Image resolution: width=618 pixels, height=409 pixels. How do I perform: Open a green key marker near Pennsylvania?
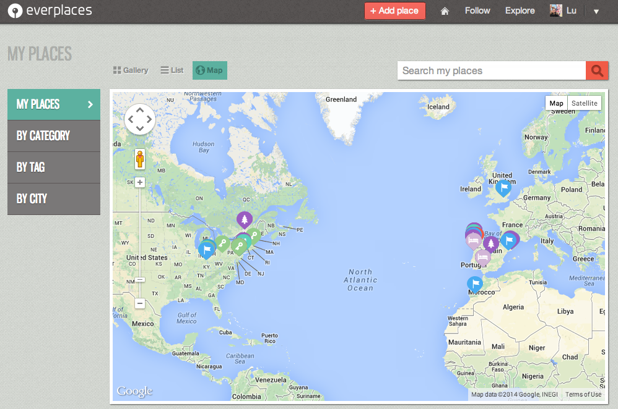(240, 246)
